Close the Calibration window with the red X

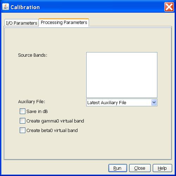click(169, 7)
